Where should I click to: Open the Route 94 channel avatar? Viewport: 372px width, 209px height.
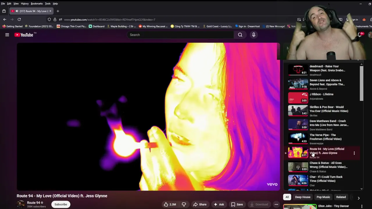20,204
